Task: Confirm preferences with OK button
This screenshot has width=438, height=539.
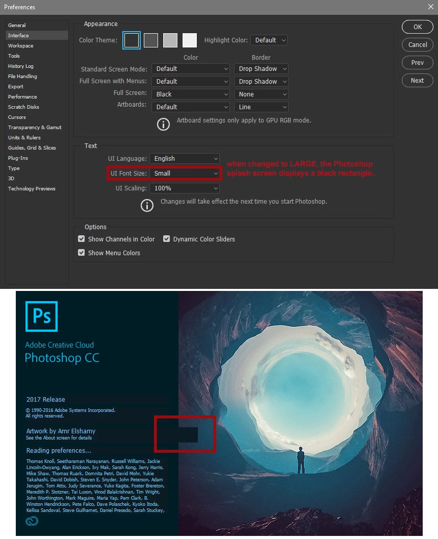Action: coord(418,27)
